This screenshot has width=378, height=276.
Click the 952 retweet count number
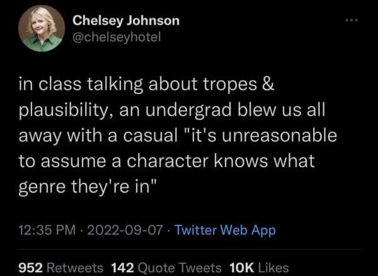[x=29, y=267]
